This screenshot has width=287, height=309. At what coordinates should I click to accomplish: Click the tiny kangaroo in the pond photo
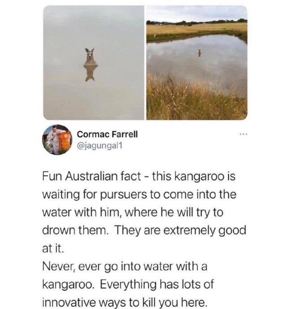pyautogui.click(x=200, y=53)
